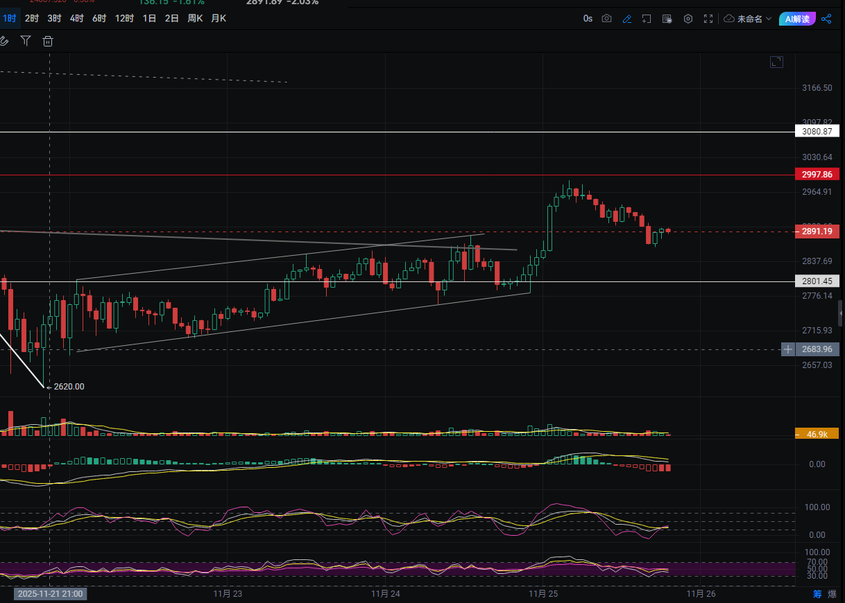Viewport: 845px width, 603px height.
Task: Open the filter funnel icon
Action: [x=26, y=41]
